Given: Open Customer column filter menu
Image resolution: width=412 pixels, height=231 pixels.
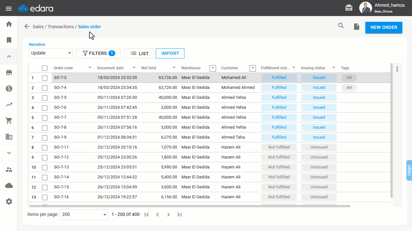Looking at the screenshot, I should coord(253,68).
